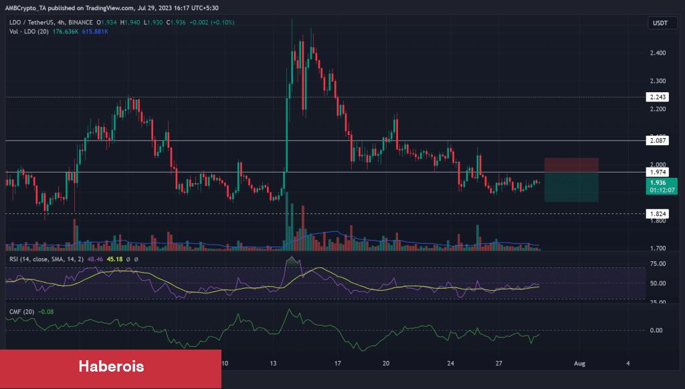Click the USDT currency button
The image size is (685, 389).
662,23
